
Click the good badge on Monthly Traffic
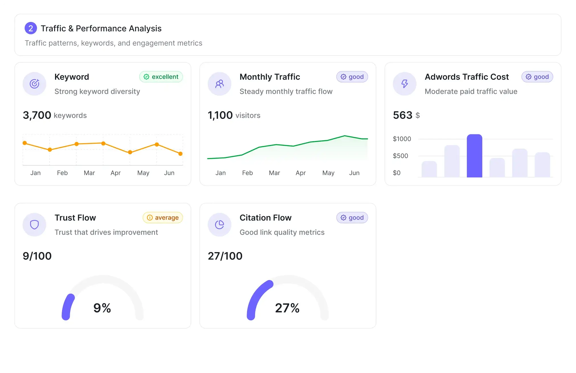coord(352,77)
